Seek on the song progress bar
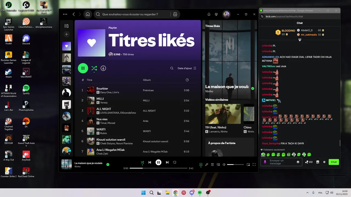351x197 pixels. point(158,168)
